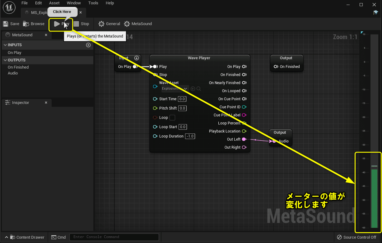Close the Inspector panel tab
The width and height of the screenshot is (382, 243).
coord(46,103)
